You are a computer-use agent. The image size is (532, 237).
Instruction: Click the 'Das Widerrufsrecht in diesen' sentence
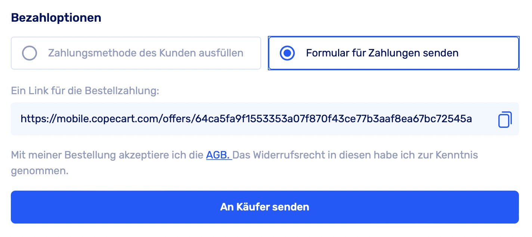tap(310, 155)
